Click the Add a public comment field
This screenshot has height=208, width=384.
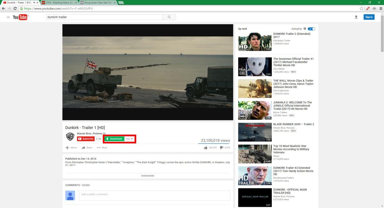(155, 196)
